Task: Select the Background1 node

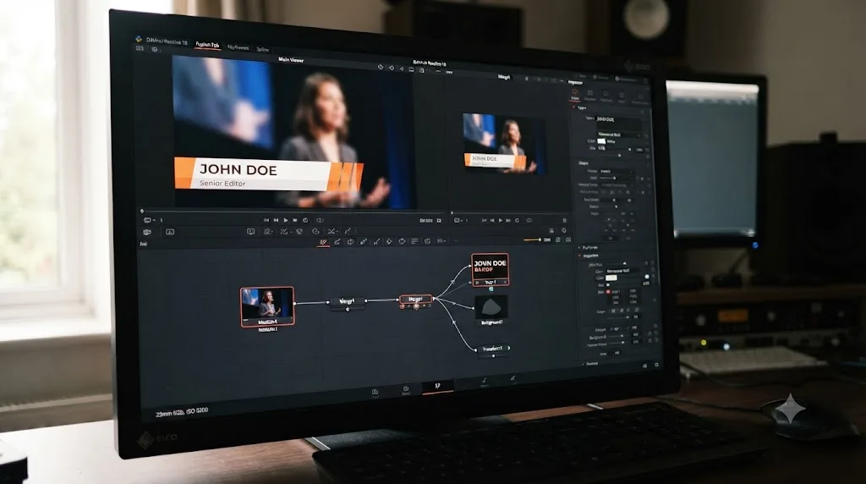Action: [491, 311]
